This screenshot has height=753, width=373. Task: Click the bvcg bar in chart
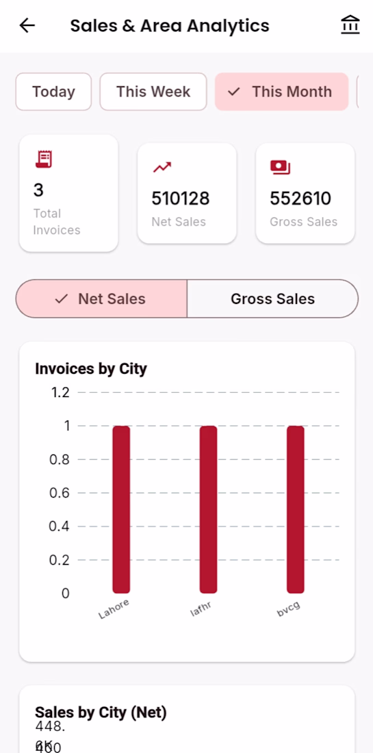pyautogui.click(x=296, y=509)
